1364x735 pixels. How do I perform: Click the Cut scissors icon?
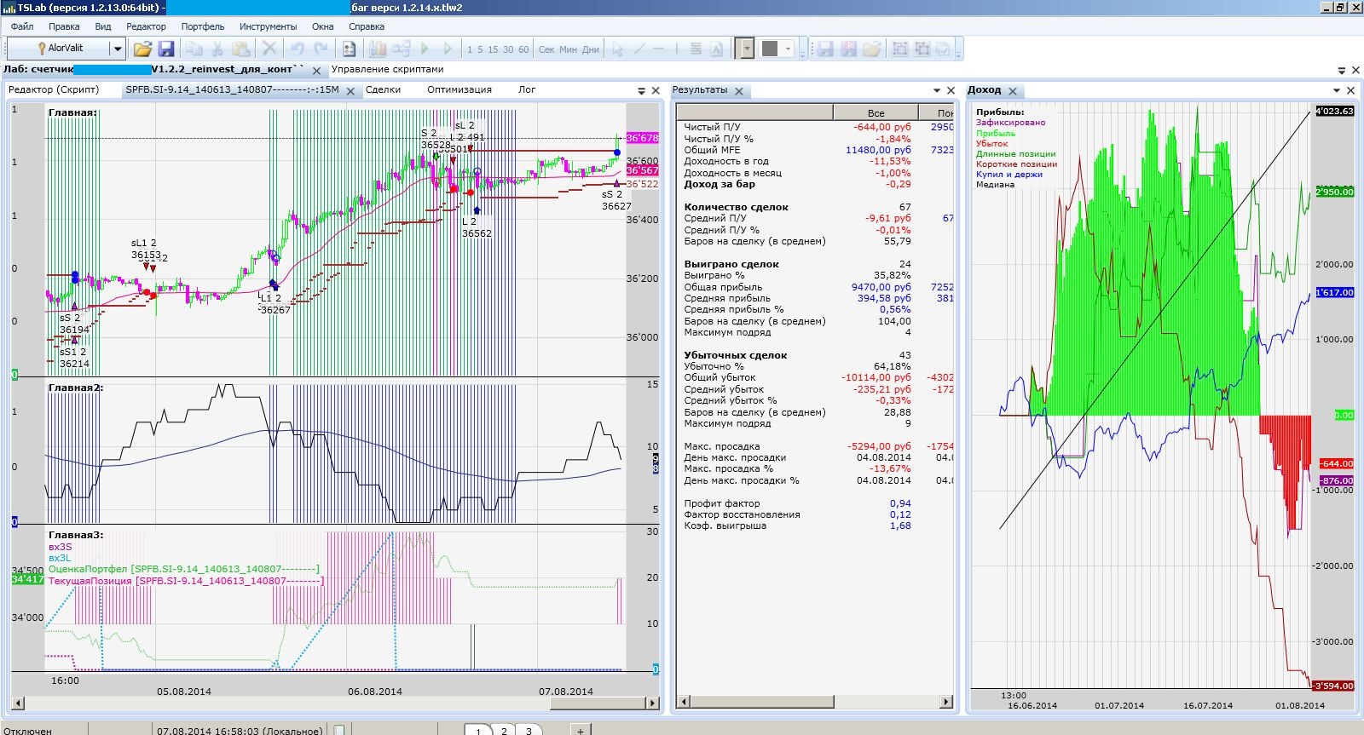tap(217, 49)
